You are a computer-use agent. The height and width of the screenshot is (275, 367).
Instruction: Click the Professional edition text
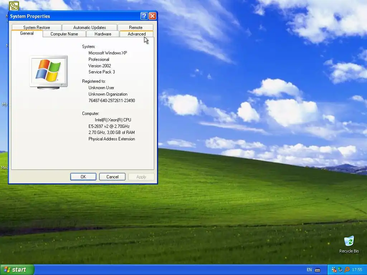tap(99, 59)
